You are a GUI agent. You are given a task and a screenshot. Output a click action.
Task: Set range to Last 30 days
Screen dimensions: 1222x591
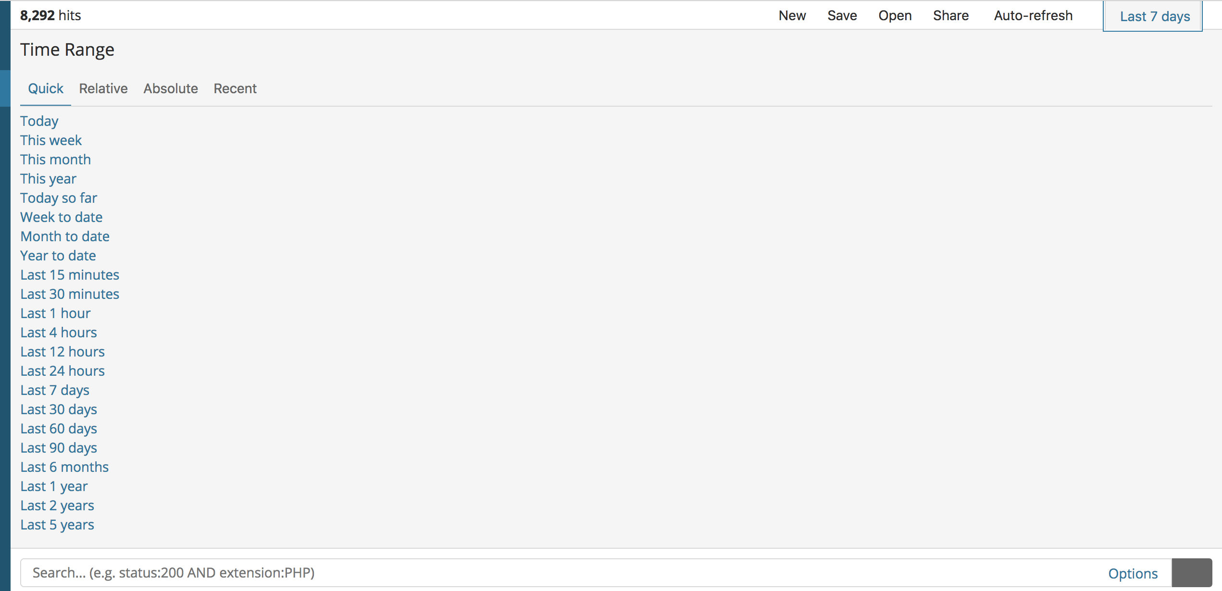[59, 409]
